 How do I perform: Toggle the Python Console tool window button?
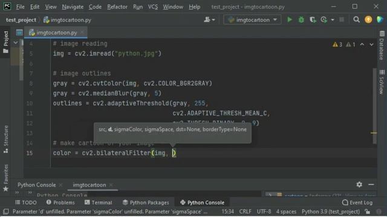click(x=202, y=203)
